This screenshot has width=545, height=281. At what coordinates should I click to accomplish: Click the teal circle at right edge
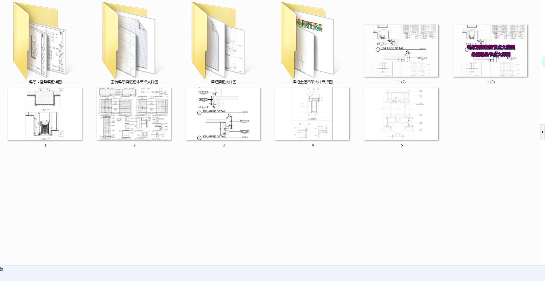coord(543,62)
